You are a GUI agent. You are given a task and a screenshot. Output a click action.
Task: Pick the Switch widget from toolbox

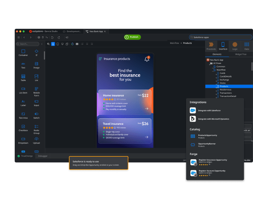click(36, 114)
